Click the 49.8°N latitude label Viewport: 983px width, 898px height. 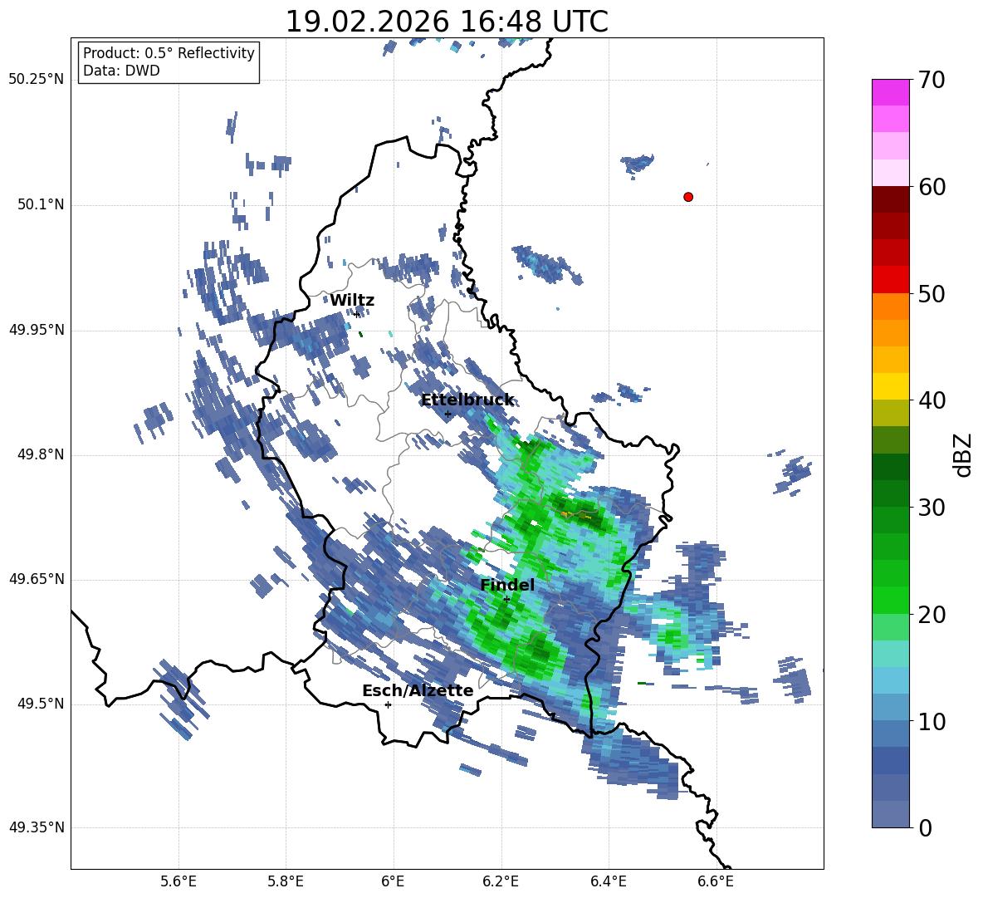[x=41, y=454]
